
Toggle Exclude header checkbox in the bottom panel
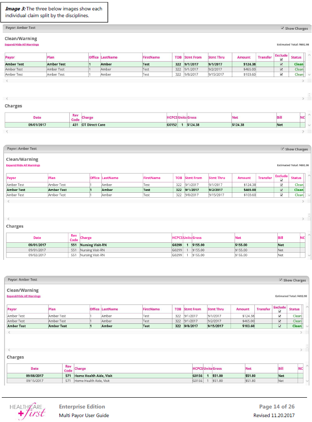(x=279, y=311)
